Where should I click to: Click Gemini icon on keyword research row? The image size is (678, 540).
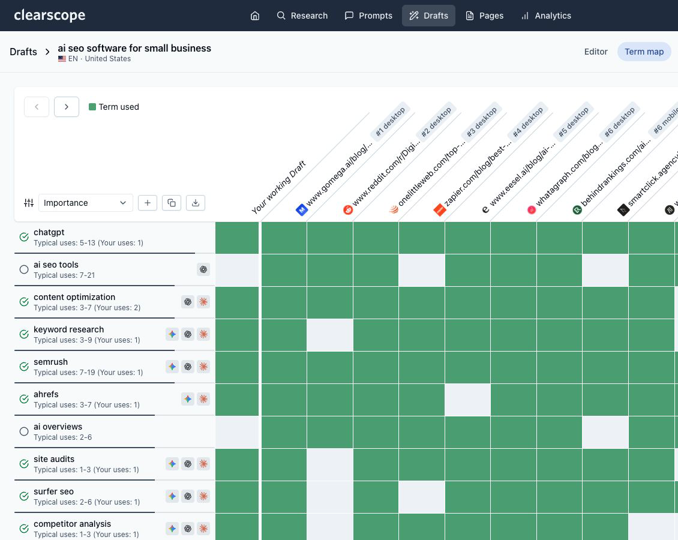coord(172,334)
